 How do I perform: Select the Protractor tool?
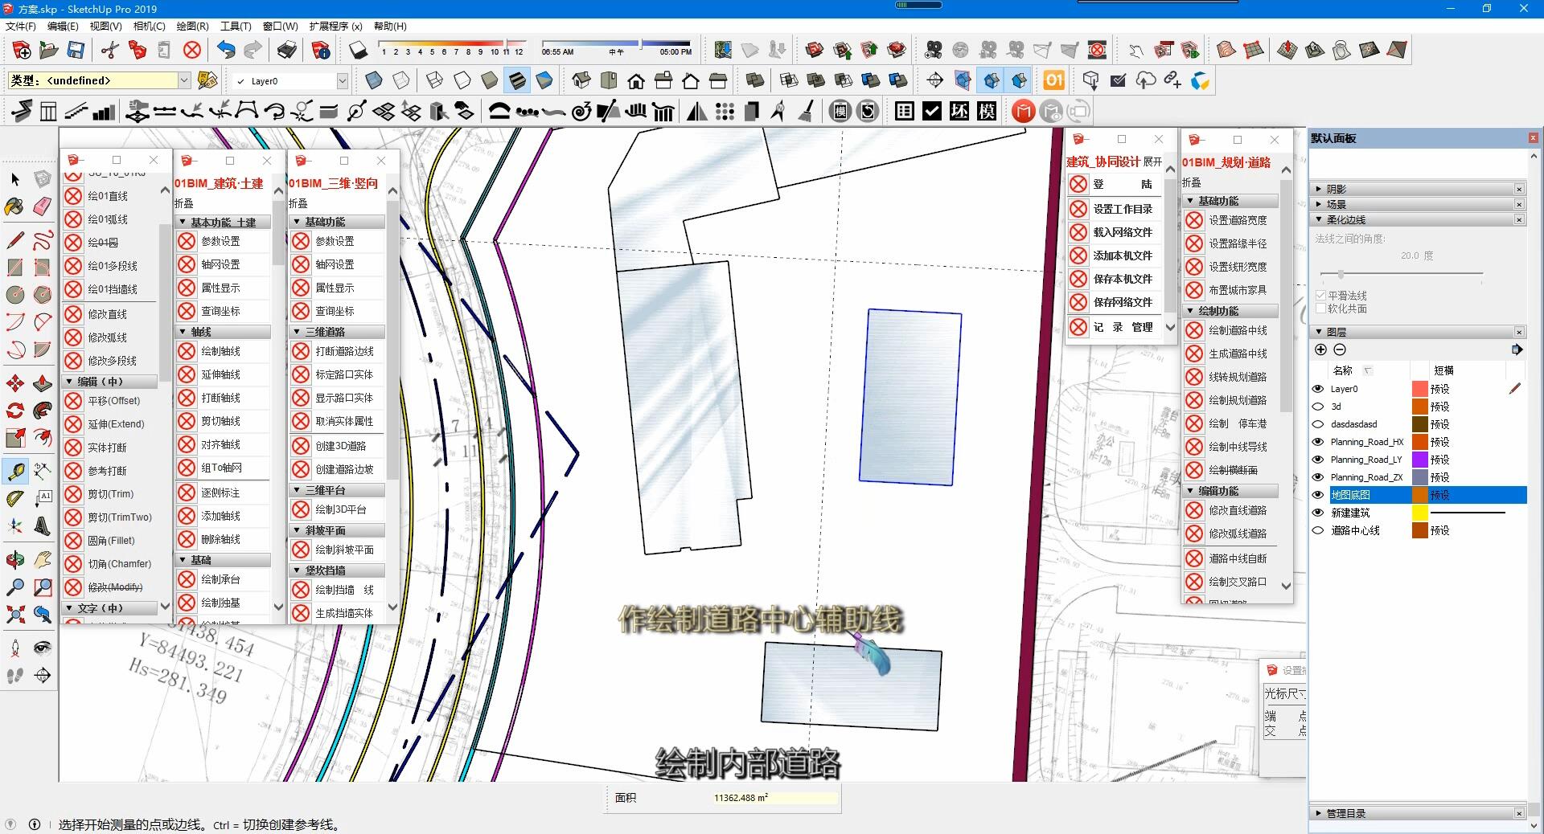coord(15,498)
